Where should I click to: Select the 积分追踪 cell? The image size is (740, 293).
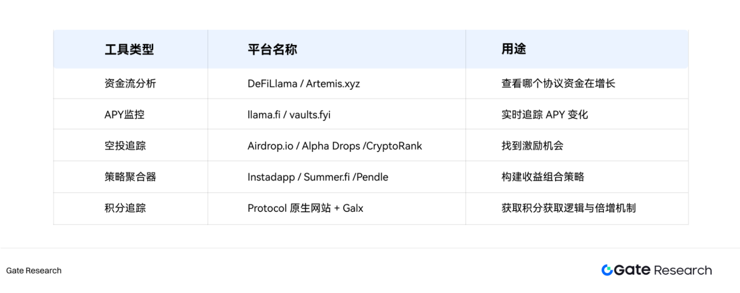125,208
